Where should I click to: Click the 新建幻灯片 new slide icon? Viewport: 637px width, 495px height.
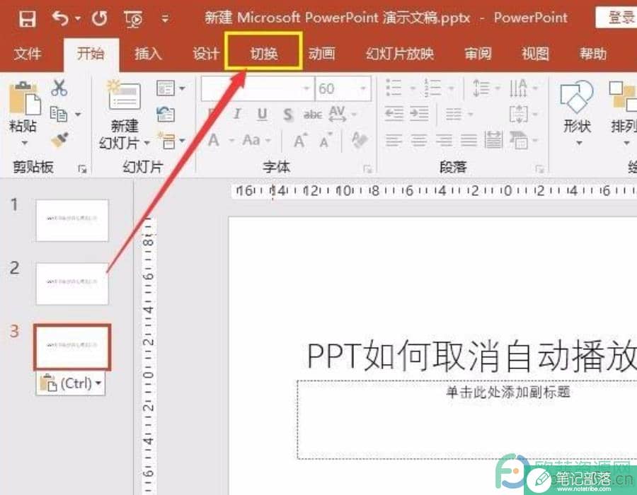(x=124, y=95)
